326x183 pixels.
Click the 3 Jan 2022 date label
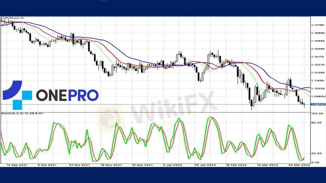pos(173,165)
